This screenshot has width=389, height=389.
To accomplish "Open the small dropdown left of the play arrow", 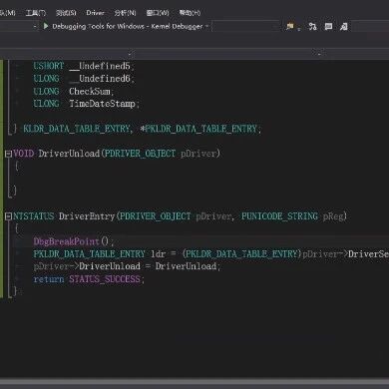I will pyautogui.click(x=35, y=26).
